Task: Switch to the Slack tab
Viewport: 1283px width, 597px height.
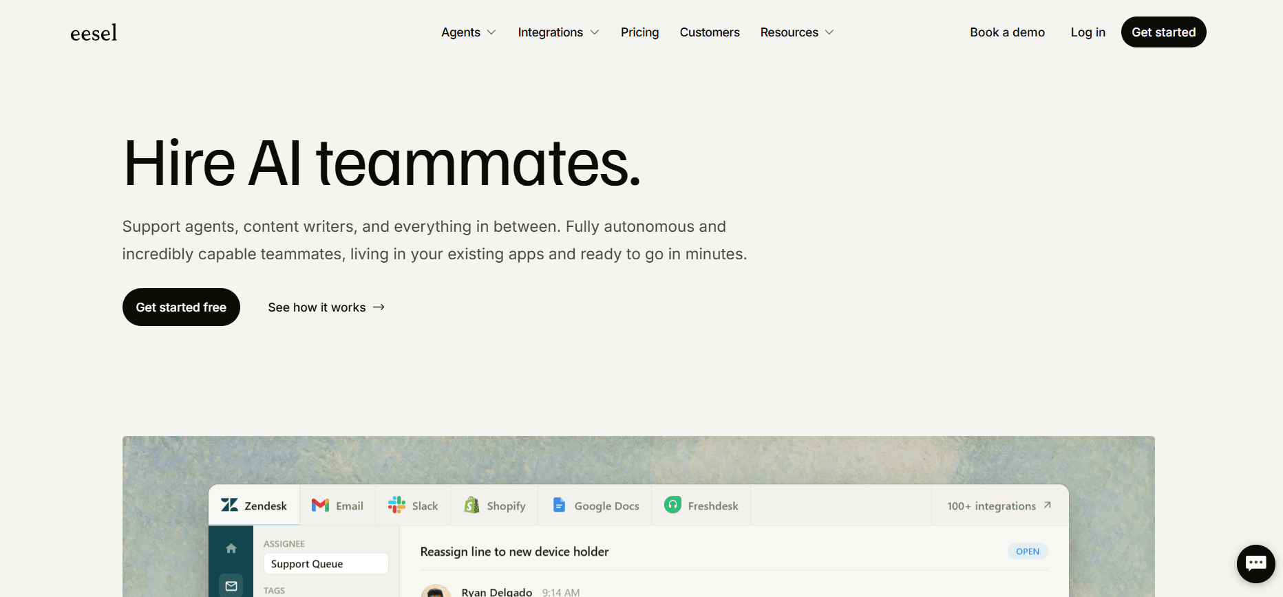Action: point(413,506)
